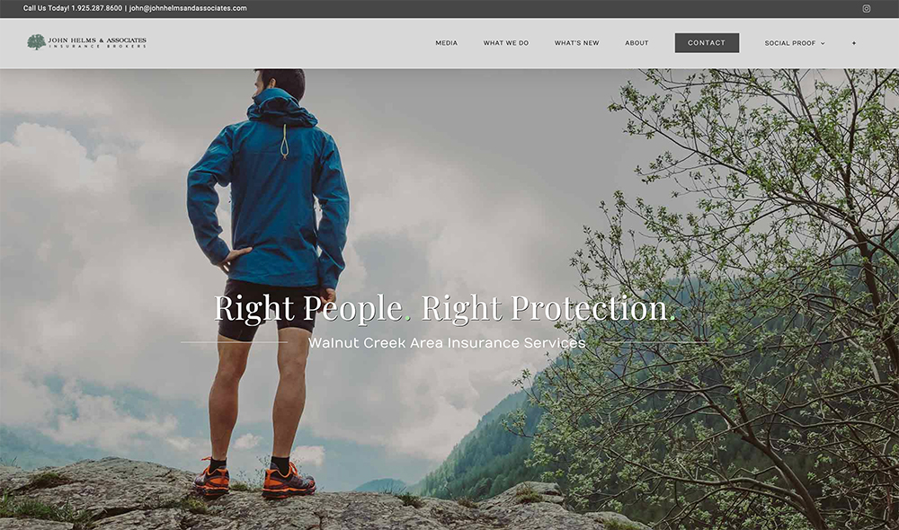
Task: Click the Call Us Today! text
Action: coord(46,9)
